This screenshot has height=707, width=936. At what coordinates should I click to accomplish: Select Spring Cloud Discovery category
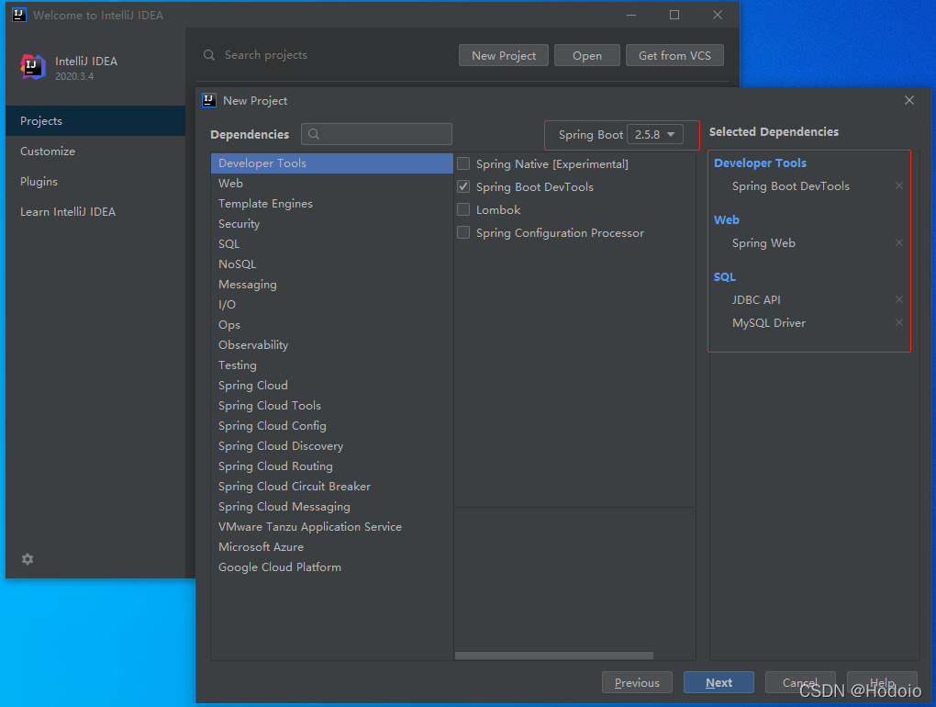pos(332,446)
